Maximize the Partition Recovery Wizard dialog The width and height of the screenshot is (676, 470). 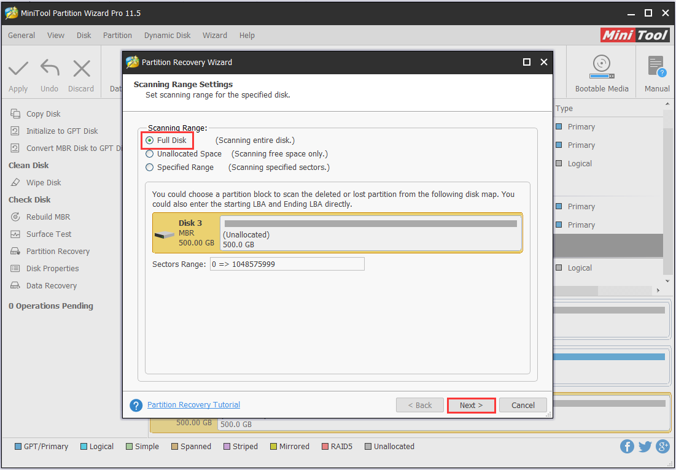[x=526, y=62]
